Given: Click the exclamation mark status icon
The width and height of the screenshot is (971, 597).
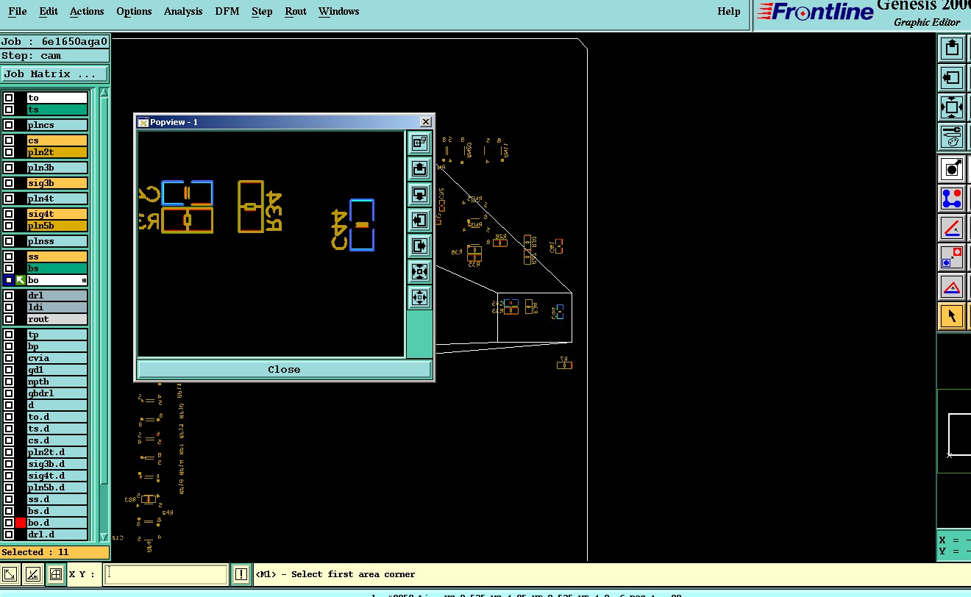Looking at the screenshot, I should (x=241, y=574).
